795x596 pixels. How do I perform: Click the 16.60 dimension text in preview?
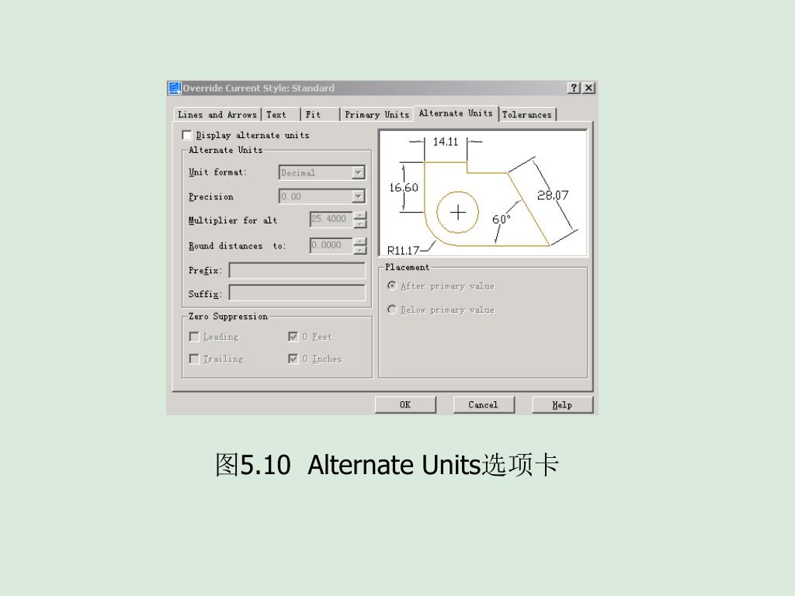pos(404,188)
